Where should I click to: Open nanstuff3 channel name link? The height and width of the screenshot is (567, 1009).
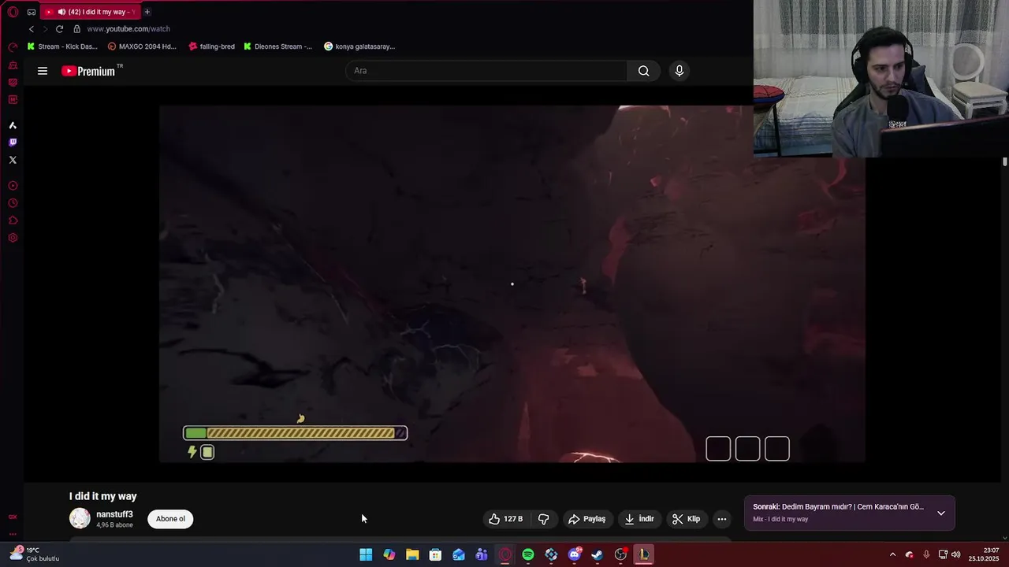(114, 514)
